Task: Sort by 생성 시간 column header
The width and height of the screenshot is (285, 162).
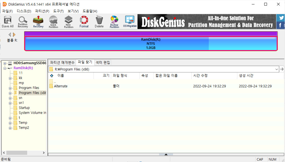Action: (261, 75)
